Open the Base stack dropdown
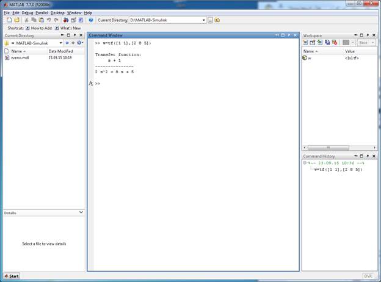The height and width of the screenshot is (282, 381). click(x=367, y=43)
